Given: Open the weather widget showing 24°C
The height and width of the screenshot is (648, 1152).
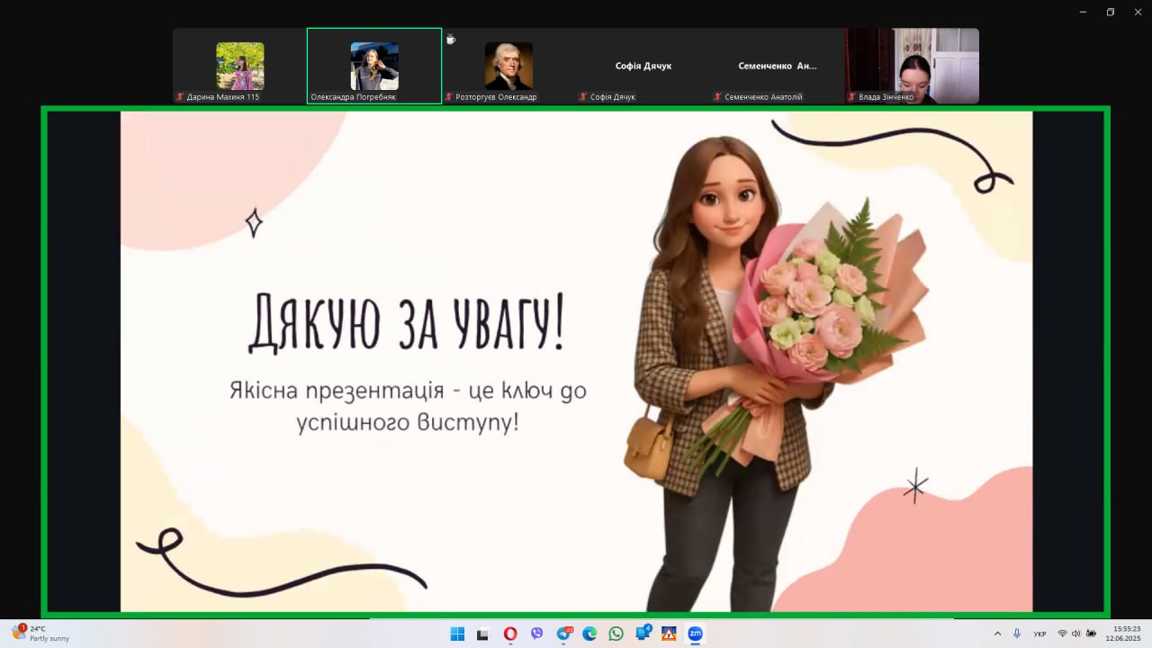Looking at the screenshot, I should [x=40, y=634].
